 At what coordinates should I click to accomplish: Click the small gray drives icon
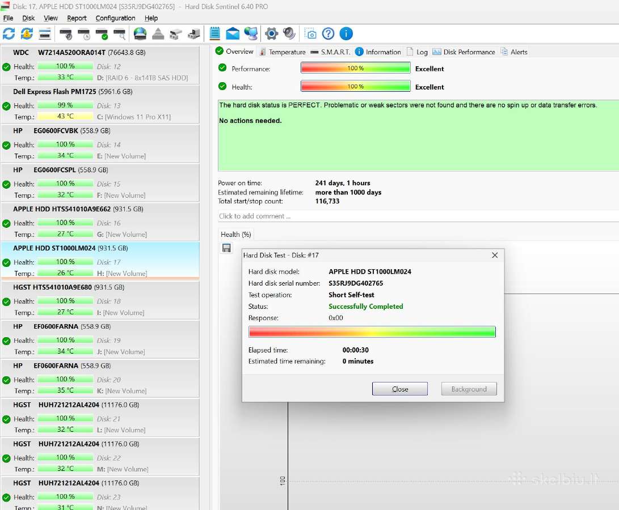click(x=176, y=35)
